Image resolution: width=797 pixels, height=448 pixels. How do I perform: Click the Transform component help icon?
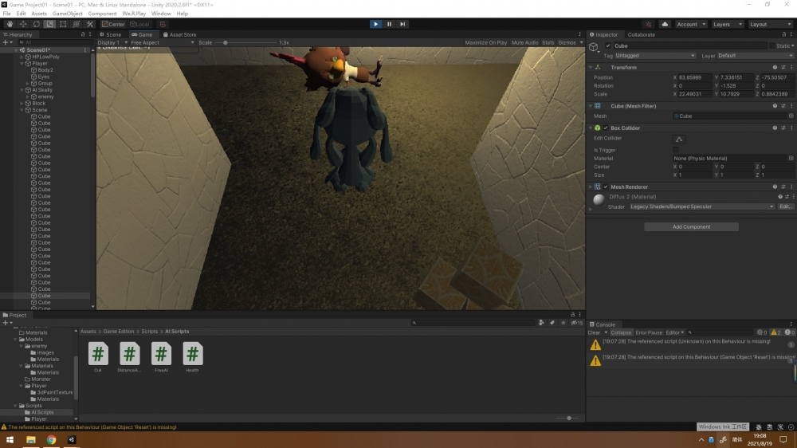775,67
